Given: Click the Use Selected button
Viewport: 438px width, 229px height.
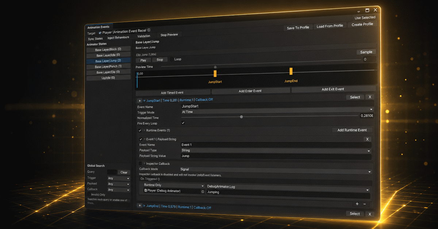Looking at the screenshot, I should click(365, 17).
